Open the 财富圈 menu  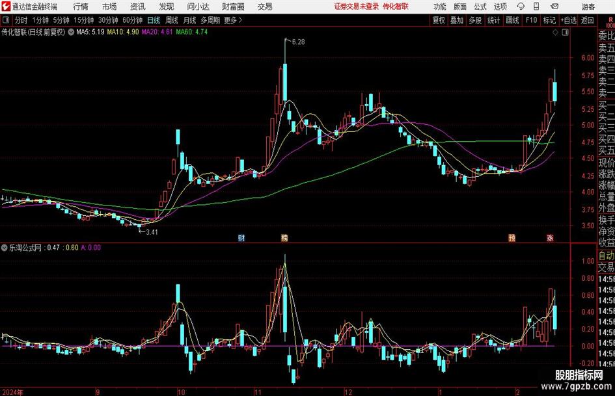[233, 7]
